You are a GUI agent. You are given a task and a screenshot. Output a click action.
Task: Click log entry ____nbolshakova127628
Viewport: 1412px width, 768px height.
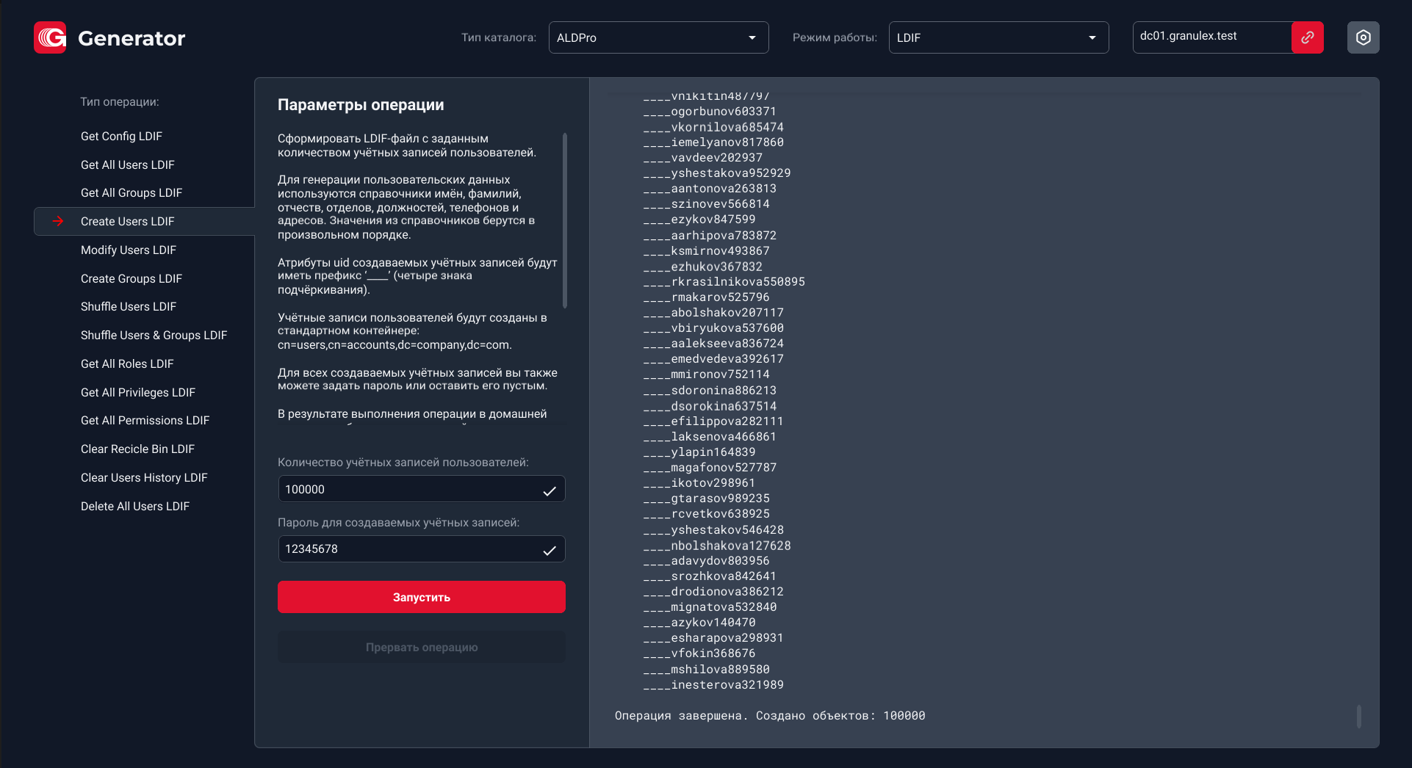coord(717,546)
